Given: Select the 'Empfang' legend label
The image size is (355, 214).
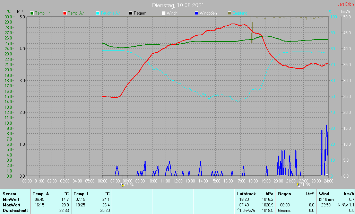Looking at the screenshot, I should 240,13.
